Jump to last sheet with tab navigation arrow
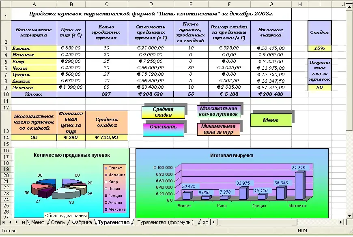Image resolution: width=353 pixels, height=237 pixels. pos(23,222)
